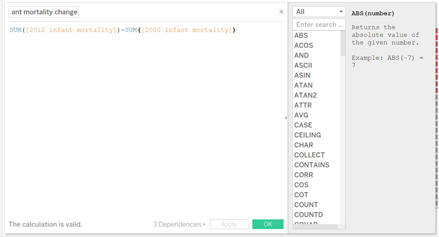Pick the COUNTD function
The image size is (439, 237).
pos(309,215)
